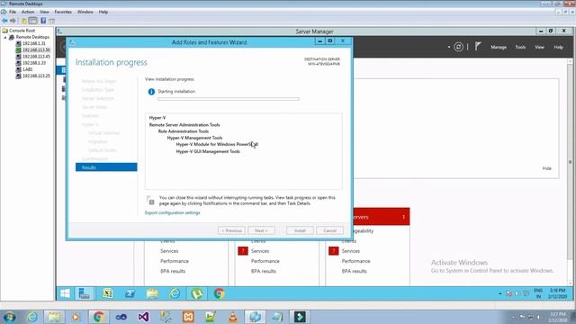
Task: Open Internet Explorer on local taskbar
Action: click(32, 317)
